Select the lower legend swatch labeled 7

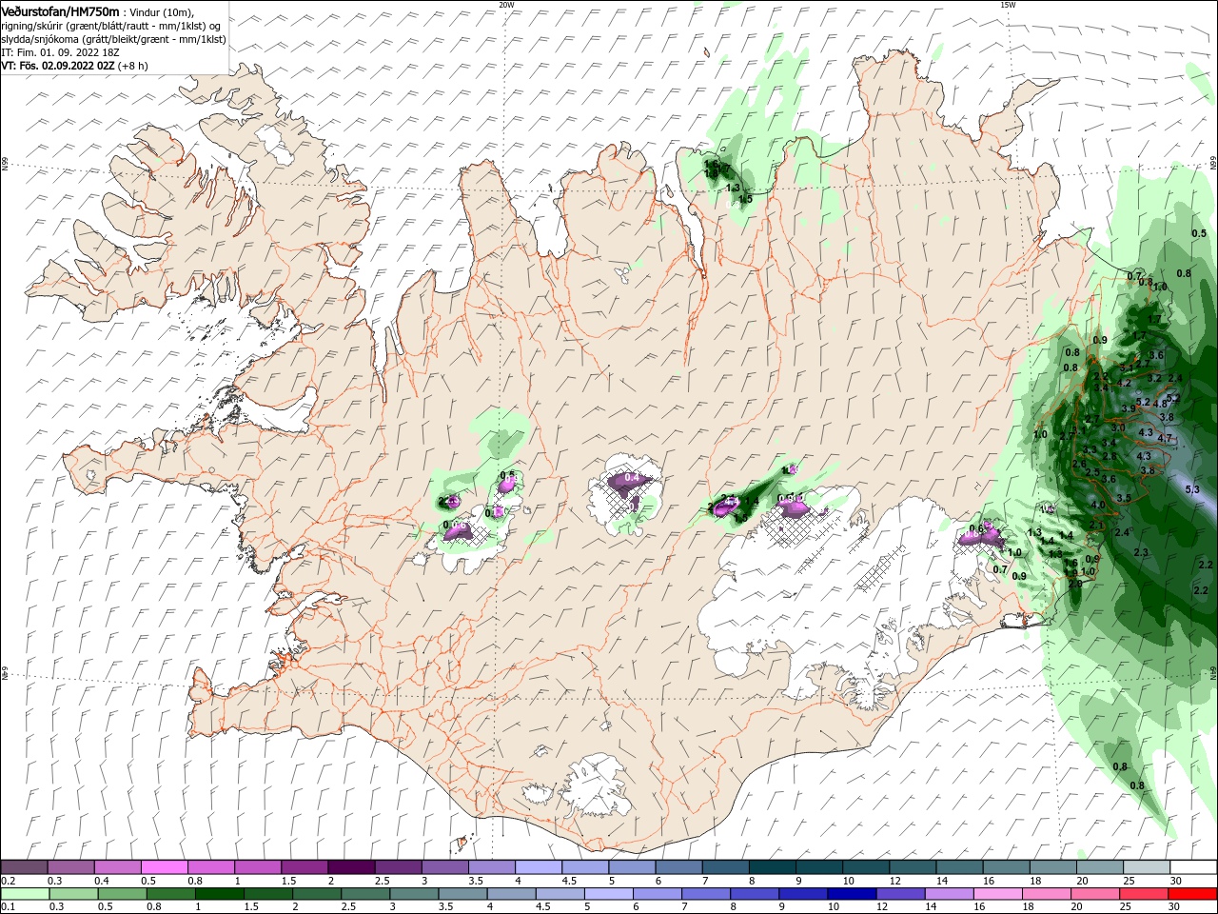tap(706, 894)
